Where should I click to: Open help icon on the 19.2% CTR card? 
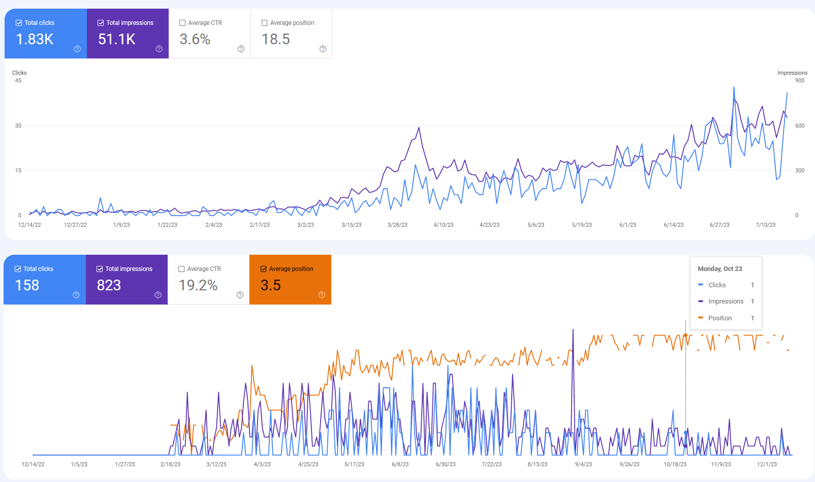point(240,295)
